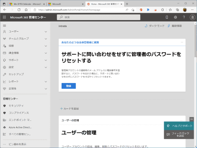Image resolution: width=197 pixels, height=148 pixels.
Task: Open header settings gear icon
Action: (x=175, y=17)
